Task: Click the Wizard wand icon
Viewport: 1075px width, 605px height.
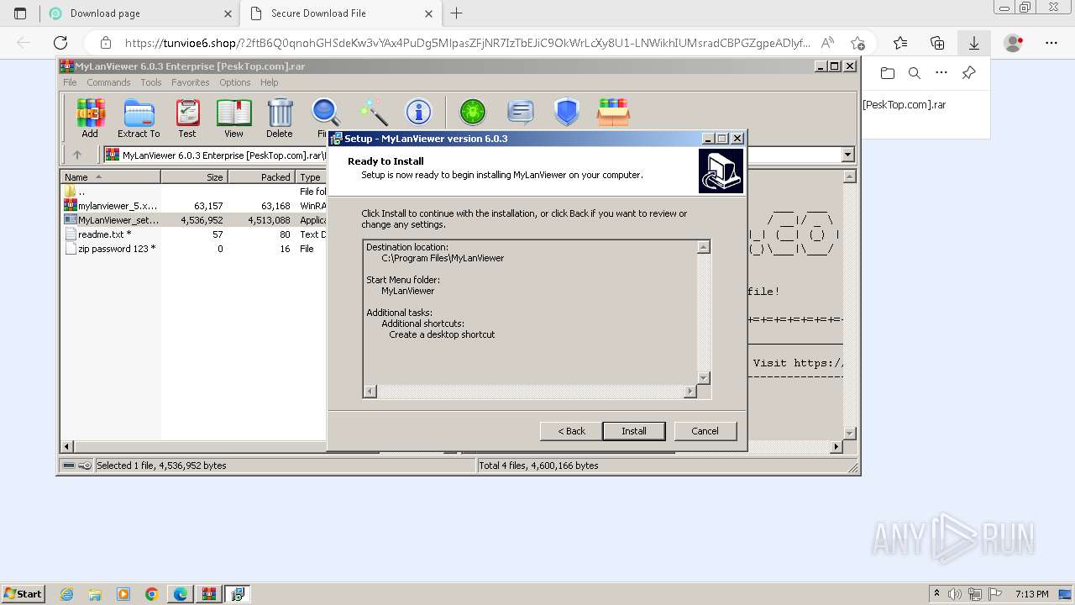Action: coord(373,113)
